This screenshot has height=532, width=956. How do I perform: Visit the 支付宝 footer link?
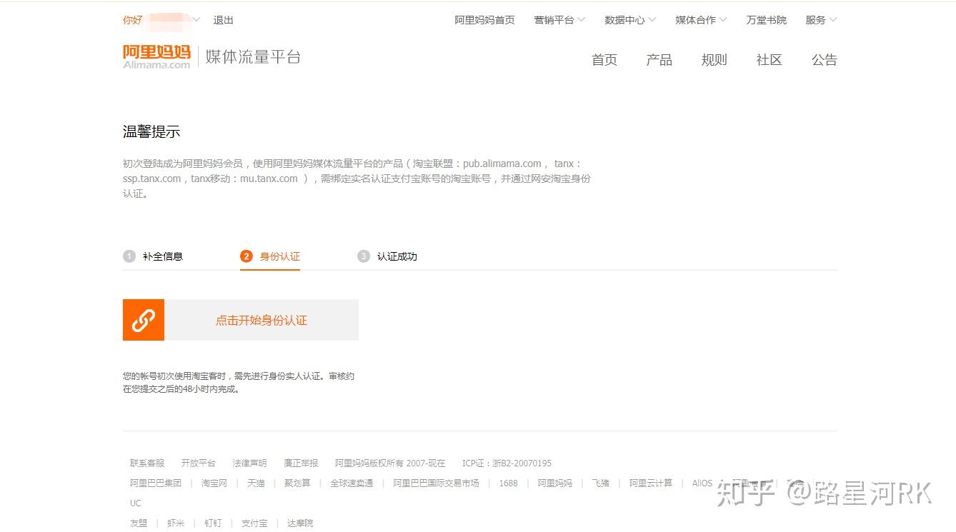point(254,523)
